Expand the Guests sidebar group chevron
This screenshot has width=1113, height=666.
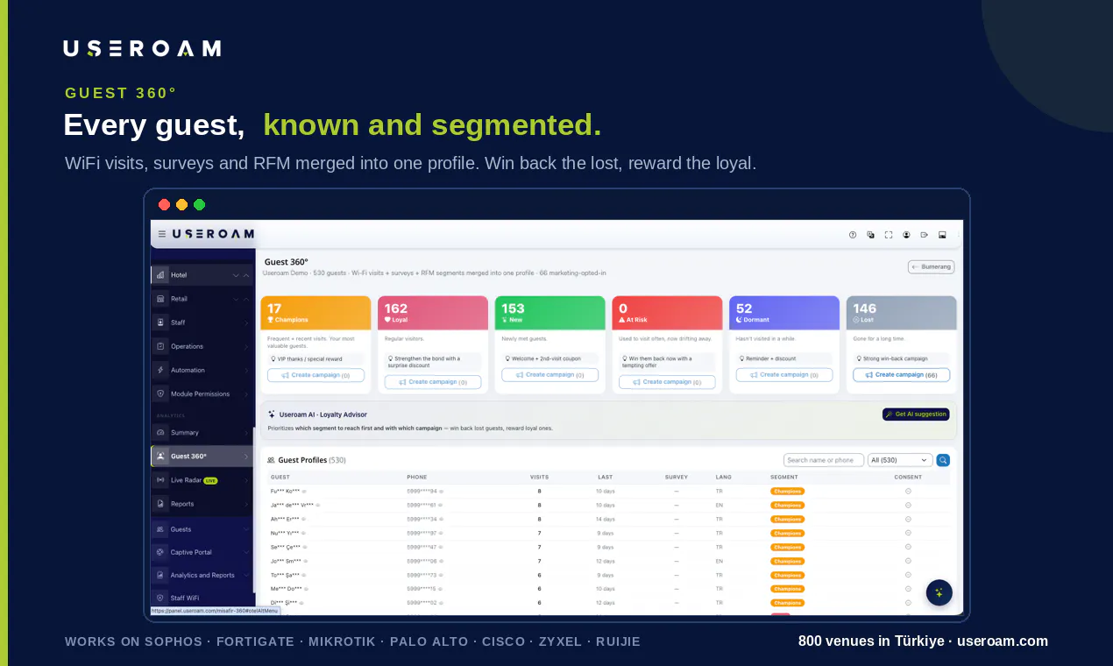[246, 529]
